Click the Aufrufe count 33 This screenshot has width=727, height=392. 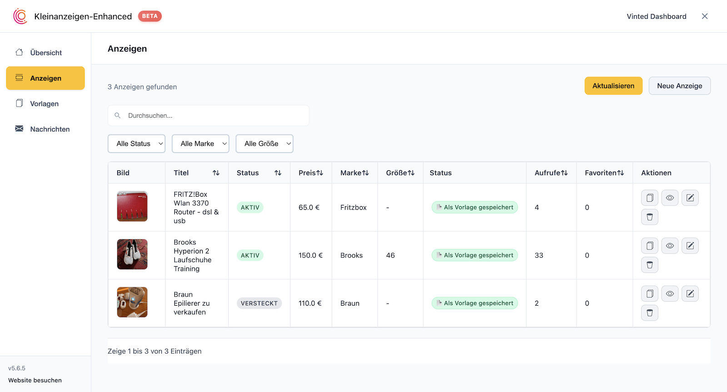[x=539, y=255]
